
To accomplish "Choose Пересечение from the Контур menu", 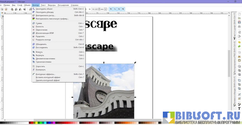I will (42, 30).
